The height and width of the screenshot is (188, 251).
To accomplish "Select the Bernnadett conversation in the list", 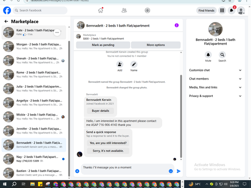I will pos(34,145).
